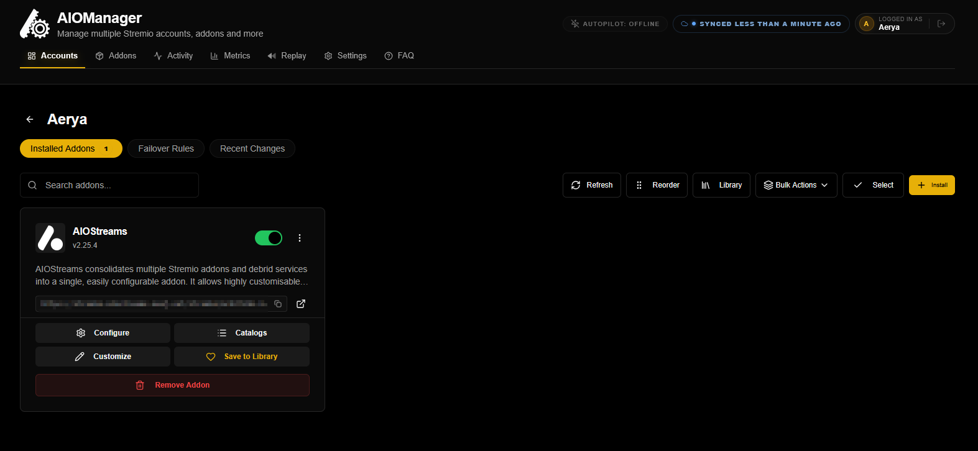Viewport: 978px width, 451px height.
Task: Save AIOStreams to Library
Action: [242, 357]
